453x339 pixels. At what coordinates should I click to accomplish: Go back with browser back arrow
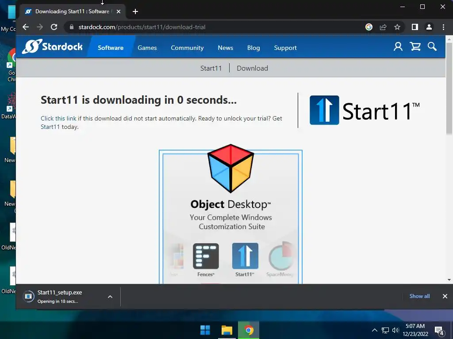(26, 27)
